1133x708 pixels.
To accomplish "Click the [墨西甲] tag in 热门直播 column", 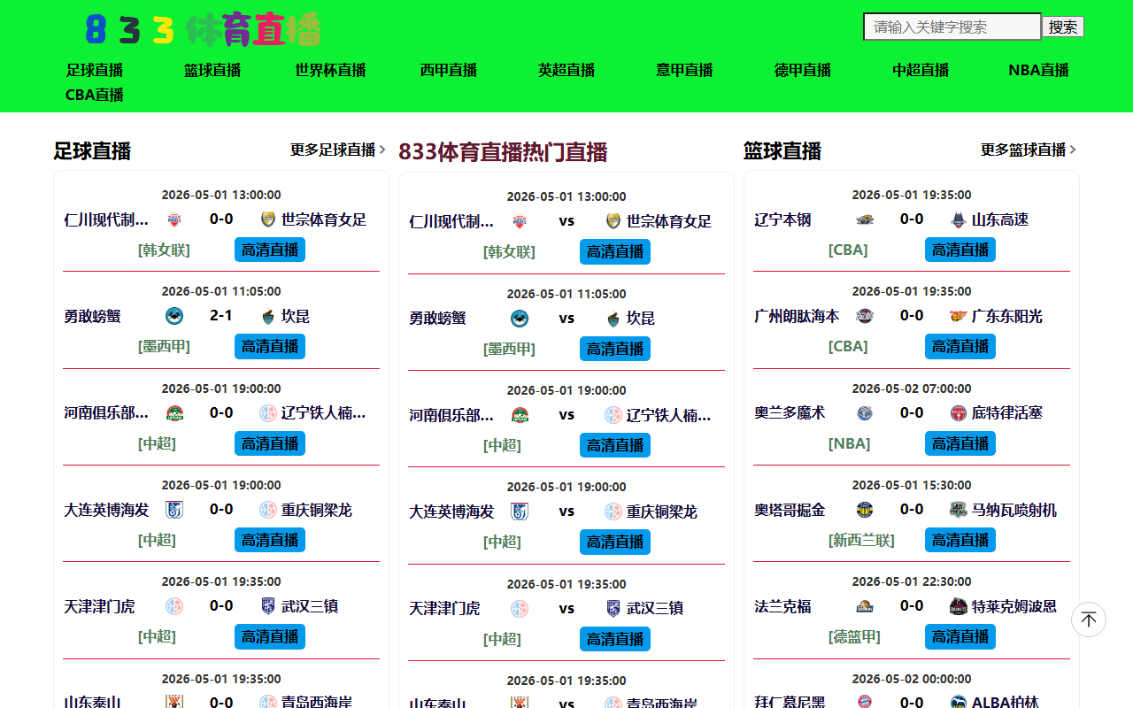I will (x=509, y=349).
